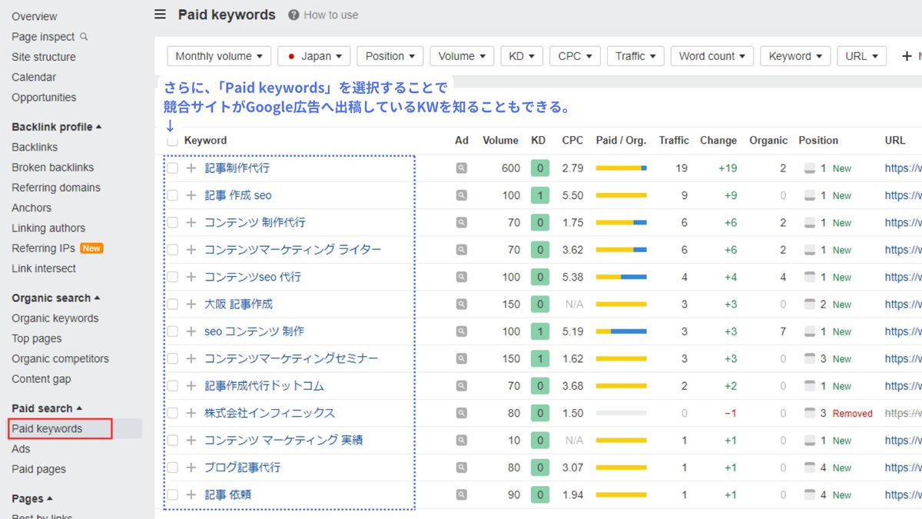
Task: Open the keyword link コンテンツマーケティングセミナー
Action: coord(291,358)
